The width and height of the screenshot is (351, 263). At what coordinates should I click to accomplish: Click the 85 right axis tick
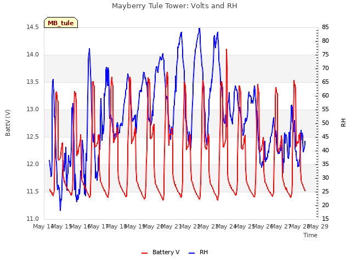pyautogui.click(x=325, y=27)
